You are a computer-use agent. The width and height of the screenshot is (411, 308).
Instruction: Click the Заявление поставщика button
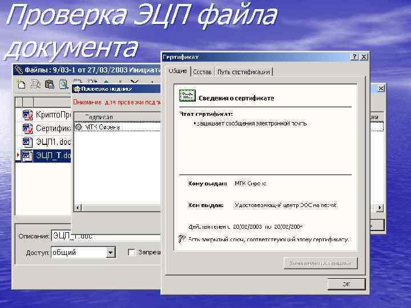(320, 263)
